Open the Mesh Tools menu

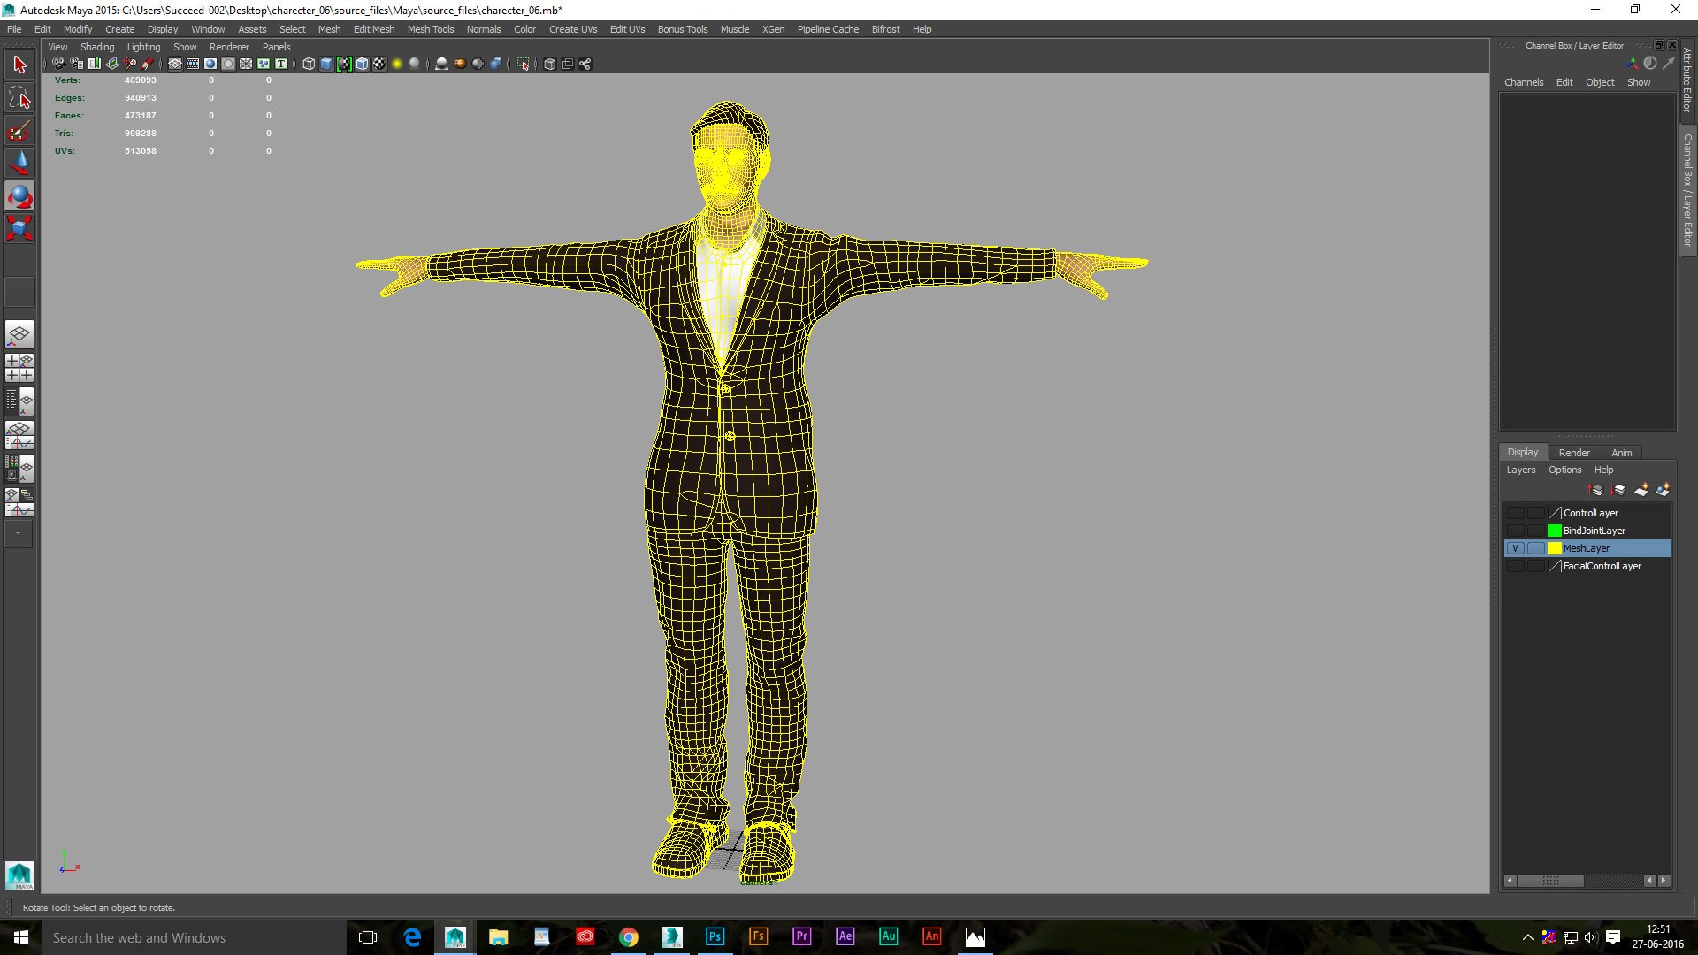pyautogui.click(x=430, y=29)
